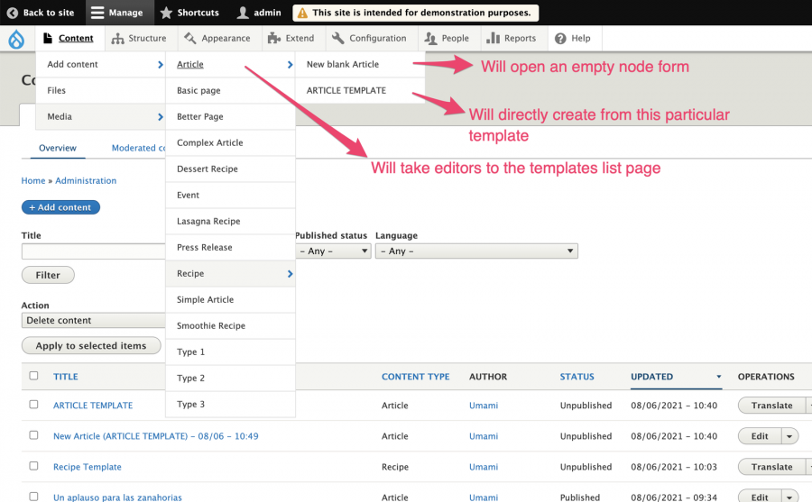Click the Extend puzzle icon
The image size is (812, 502).
(274, 38)
